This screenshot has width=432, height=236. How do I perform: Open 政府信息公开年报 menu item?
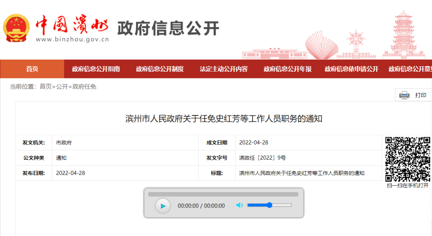coord(288,69)
